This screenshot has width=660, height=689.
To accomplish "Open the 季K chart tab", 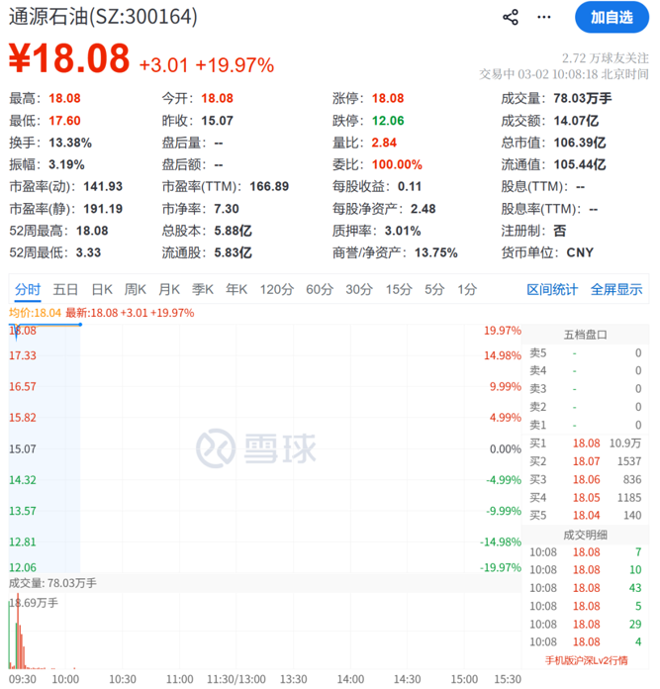I will pos(202,289).
